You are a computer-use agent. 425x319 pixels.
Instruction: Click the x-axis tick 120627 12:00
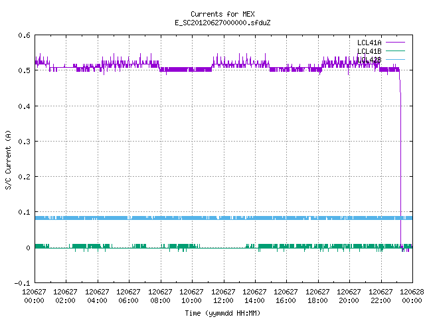[x=223, y=296]
